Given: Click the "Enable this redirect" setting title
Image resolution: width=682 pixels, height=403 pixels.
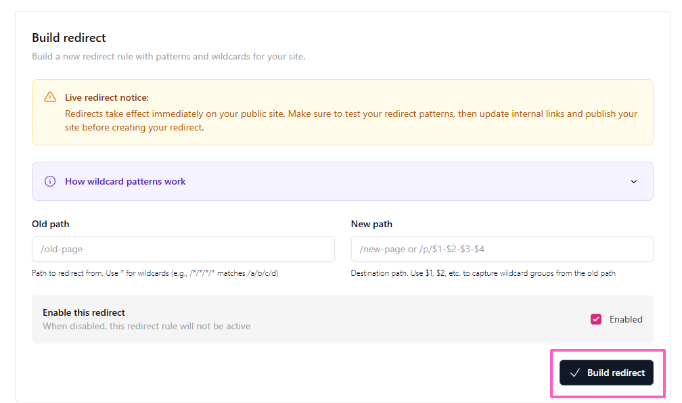Looking at the screenshot, I should click(x=84, y=312).
